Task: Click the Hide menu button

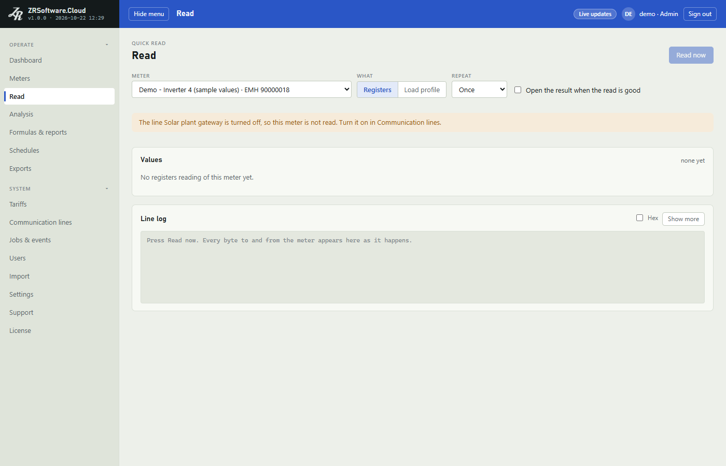Action: tap(149, 14)
